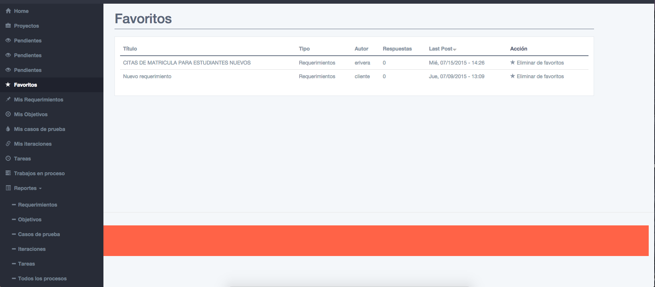
Task: Click the Tareas clock icon
Action: [8, 159]
